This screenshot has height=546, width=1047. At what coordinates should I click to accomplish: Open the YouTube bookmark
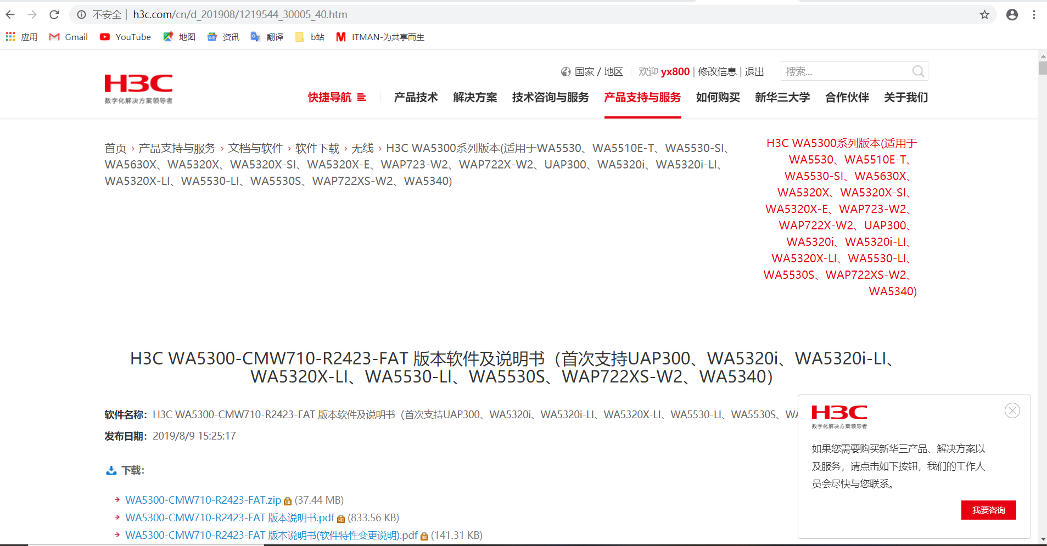(x=125, y=37)
